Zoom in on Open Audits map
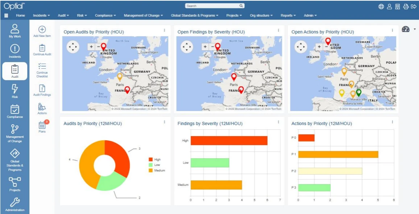This screenshot has height=214, width=419. pyautogui.click(x=91, y=47)
